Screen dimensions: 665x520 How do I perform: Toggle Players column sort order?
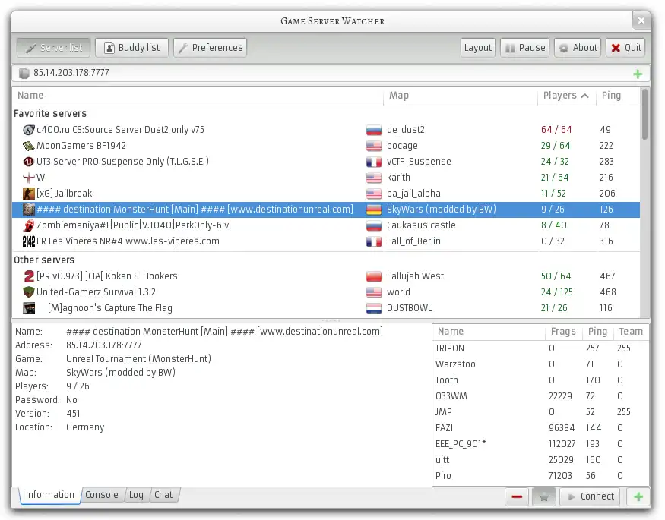567,96
